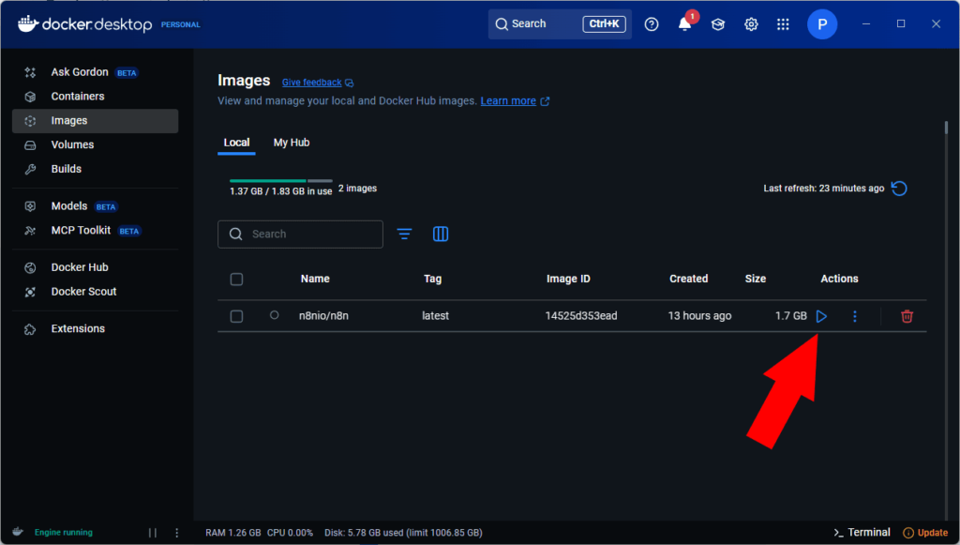The width and height of the screenshot is (960, 545).
Task: Click the 13 hours ago cell
Action: [699, 316]
